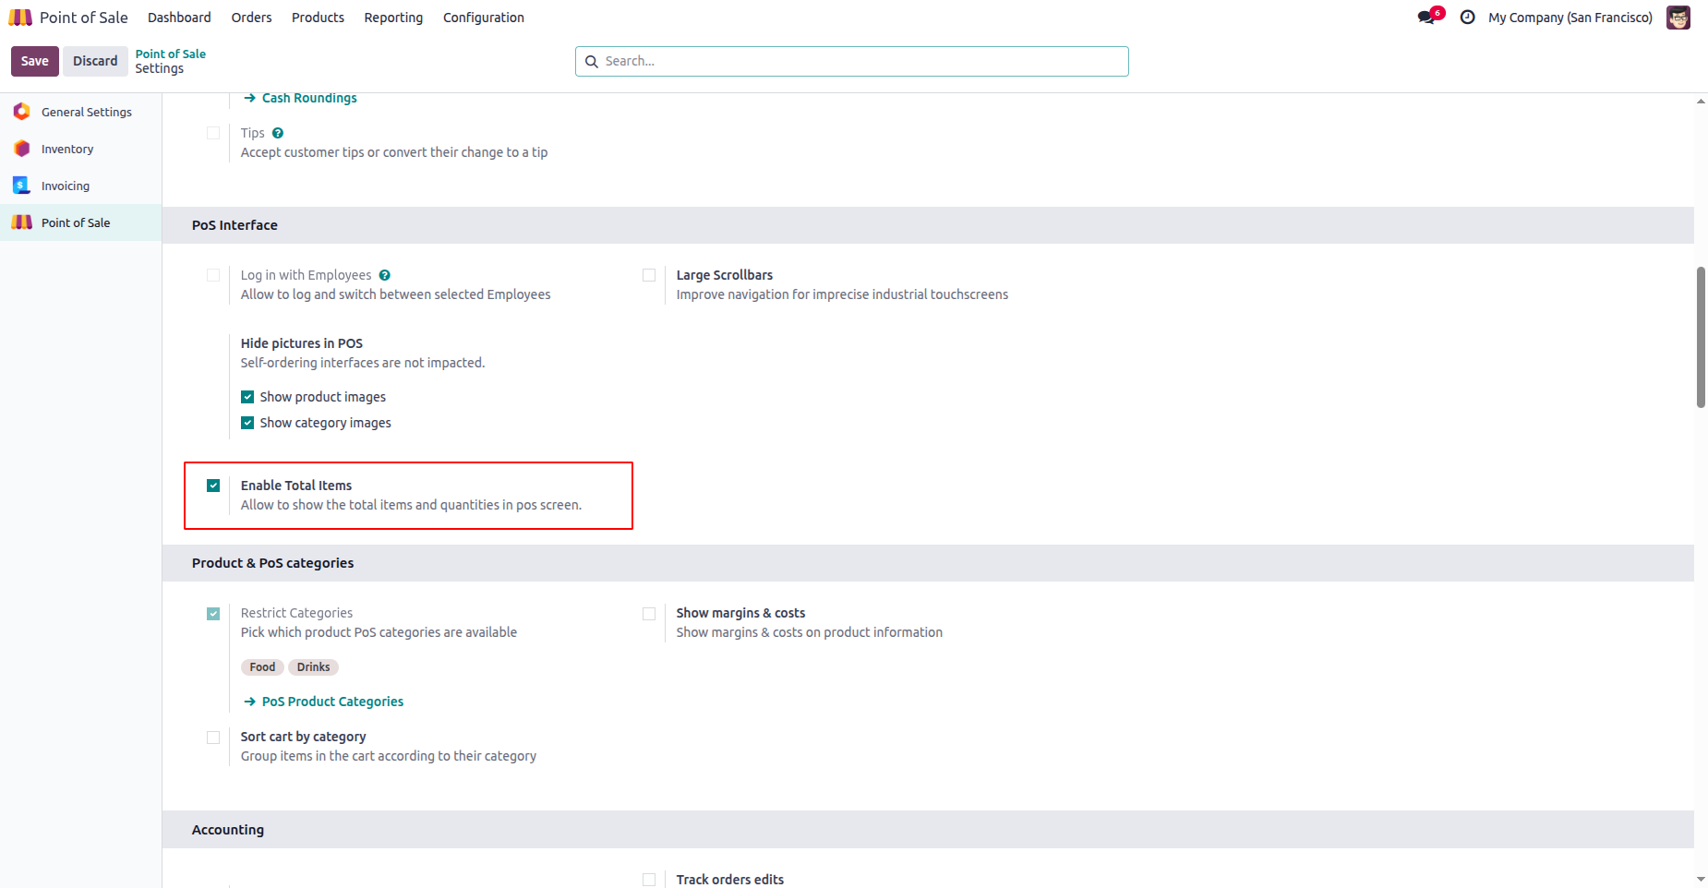Follow the PoS Product Categories link

click(x=332, y=702)
